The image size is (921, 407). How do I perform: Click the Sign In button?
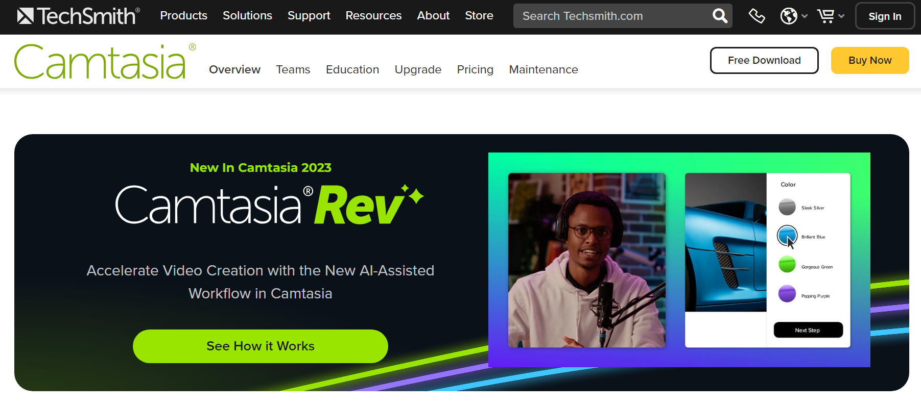click(x=885, y=16)
